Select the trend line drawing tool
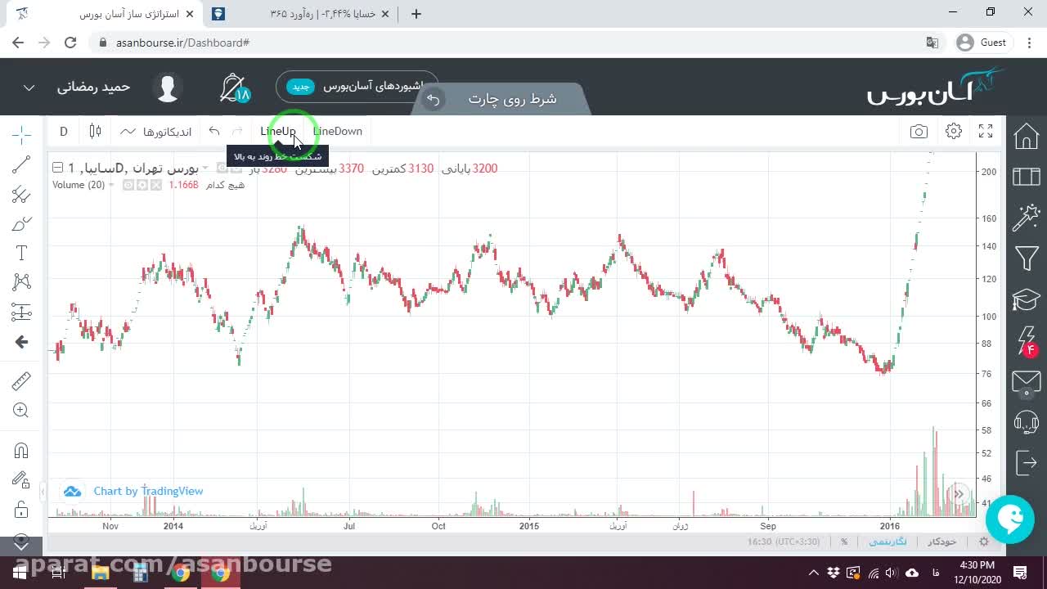The height and width of the screenshot is (589, 1047). (x=21, y=164)
